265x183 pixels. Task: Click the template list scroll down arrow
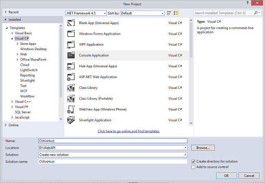[x=191, y=123]
